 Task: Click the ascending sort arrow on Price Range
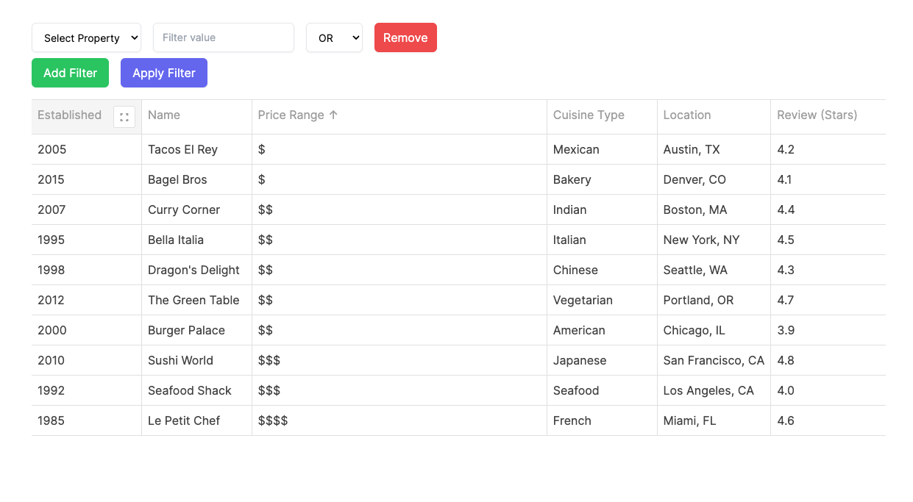click(x=334, y=115)
